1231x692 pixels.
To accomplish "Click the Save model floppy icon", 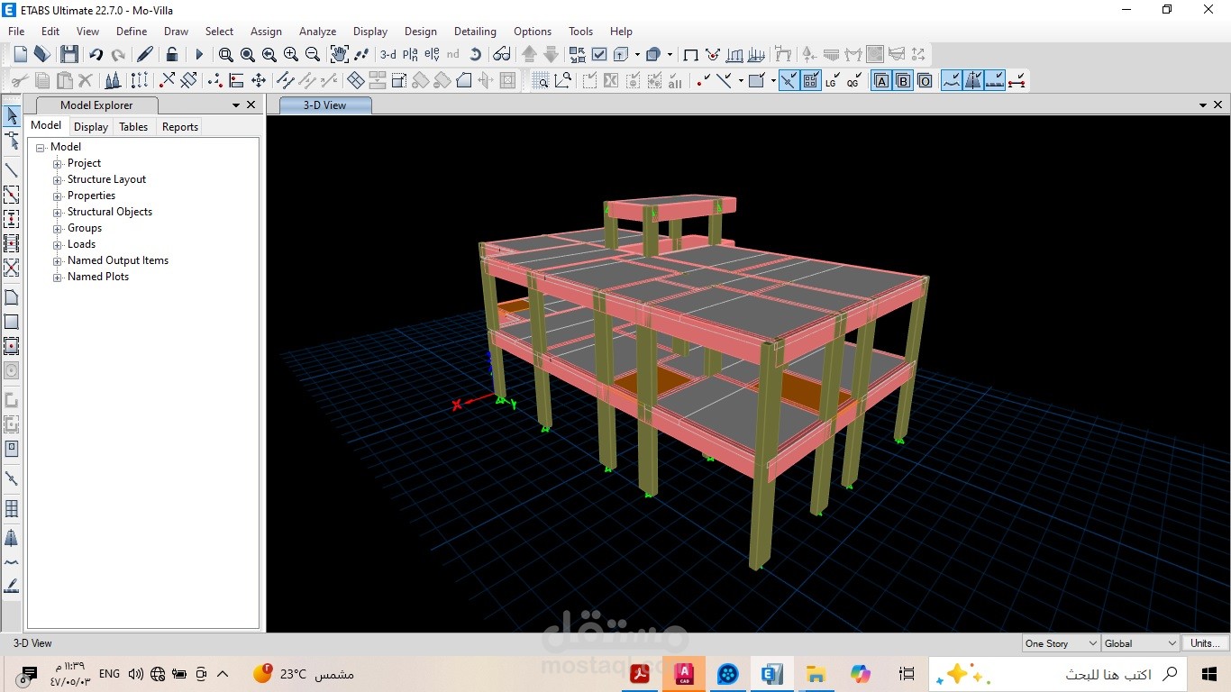I will pos(68,55).
